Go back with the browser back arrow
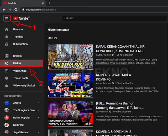 click(4, 10)
